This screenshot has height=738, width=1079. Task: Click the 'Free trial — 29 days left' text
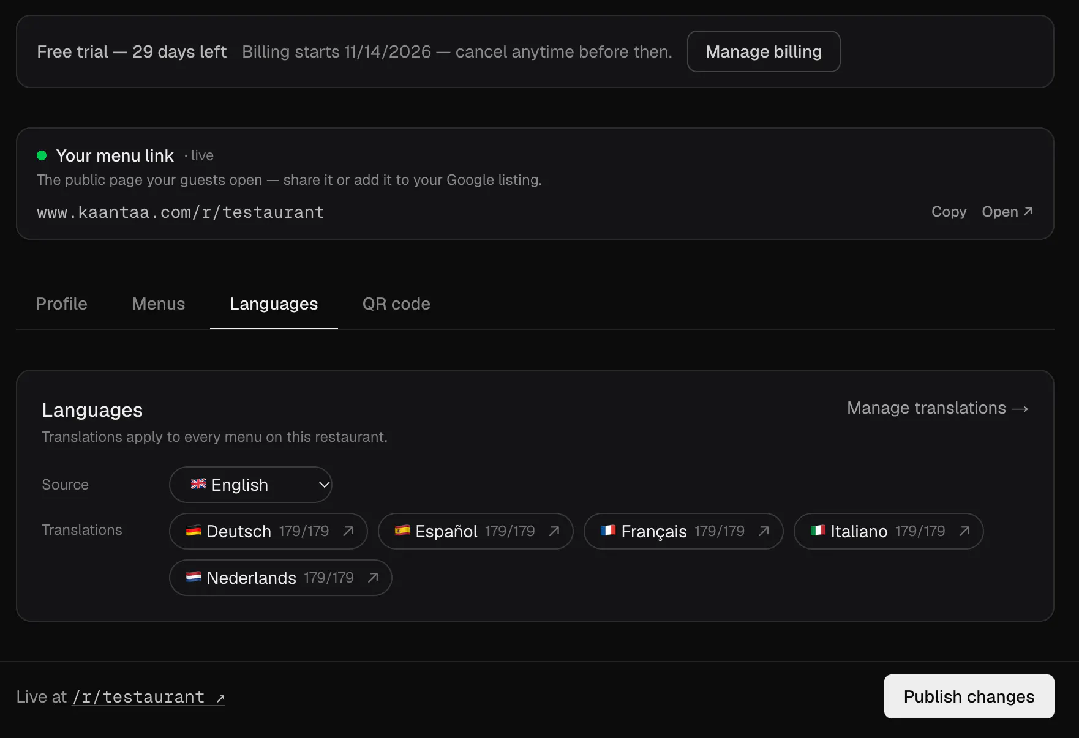(x=132, y=52)
